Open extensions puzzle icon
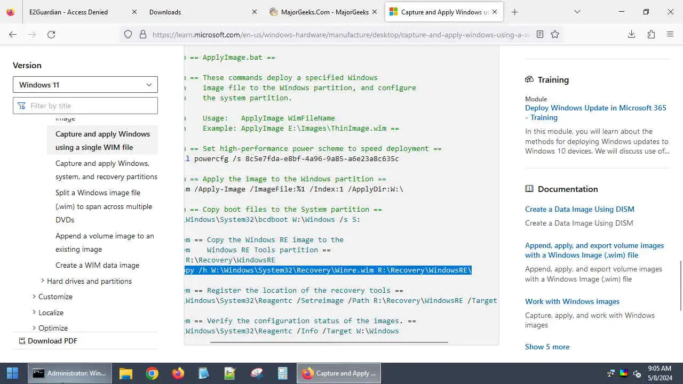Image resolution: width=683 pixels, height=384 pixels. [651, 34]
